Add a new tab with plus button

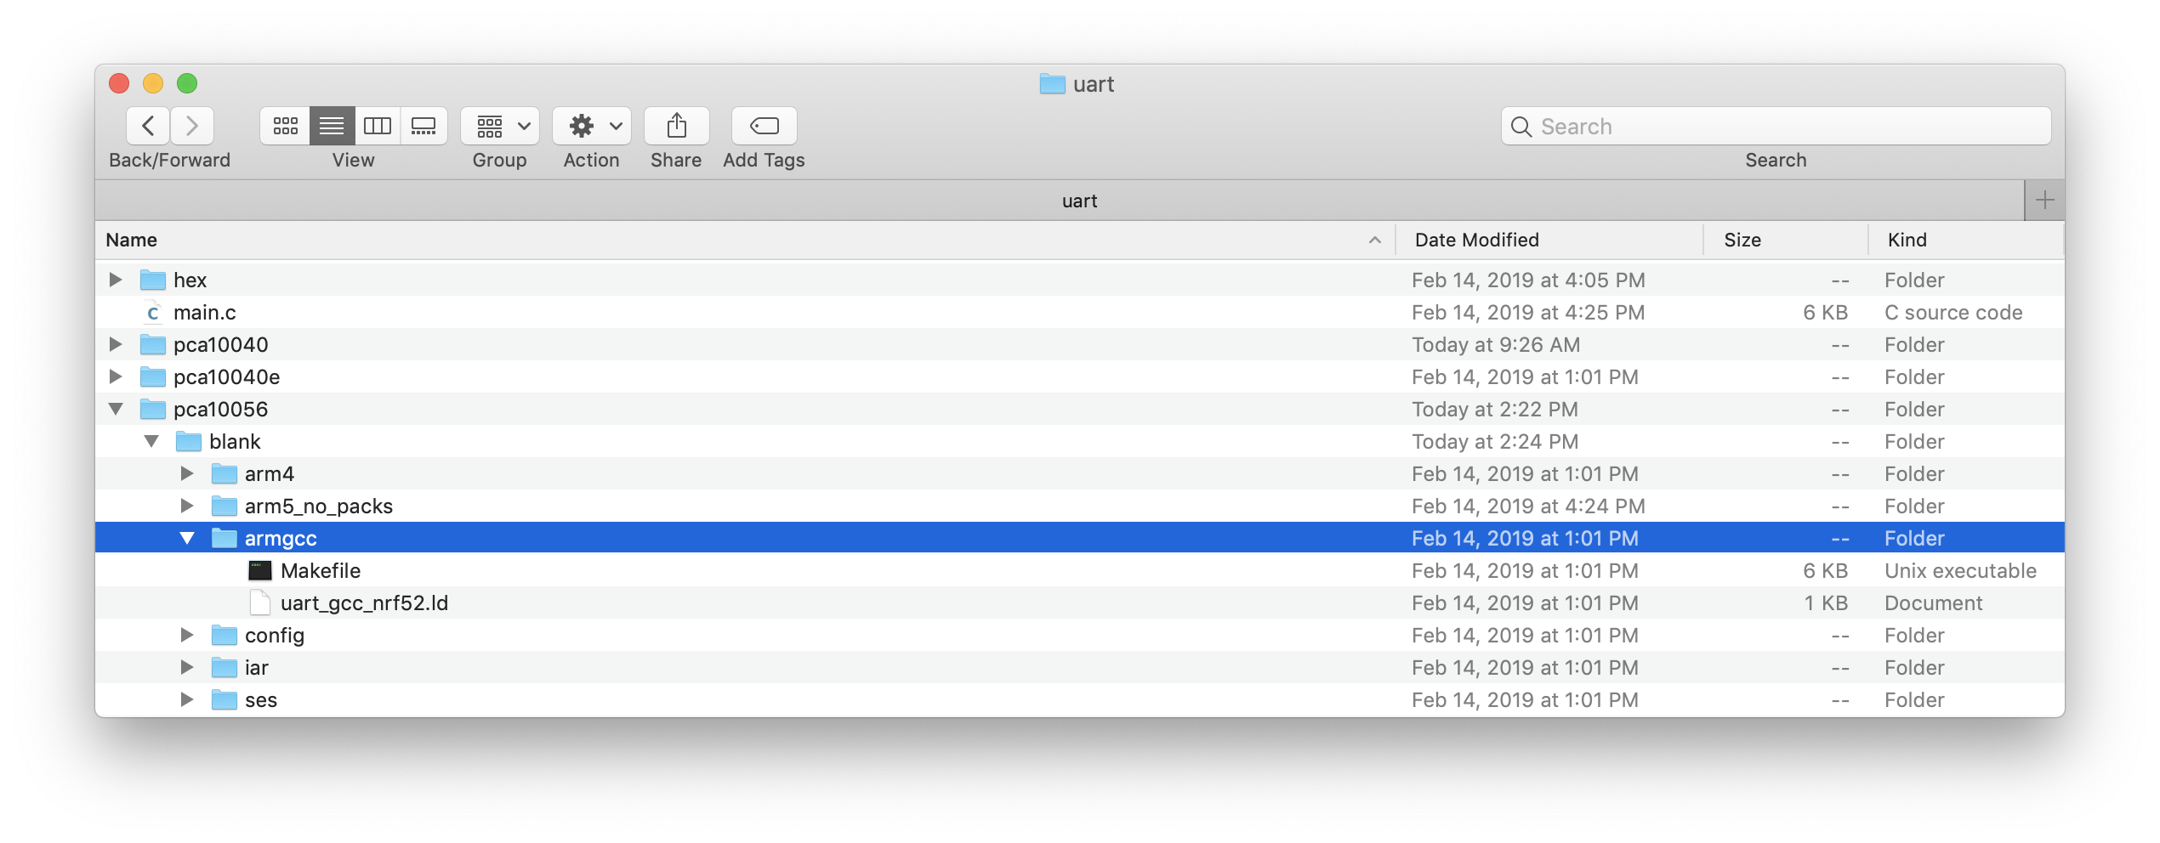[2044, 201]
